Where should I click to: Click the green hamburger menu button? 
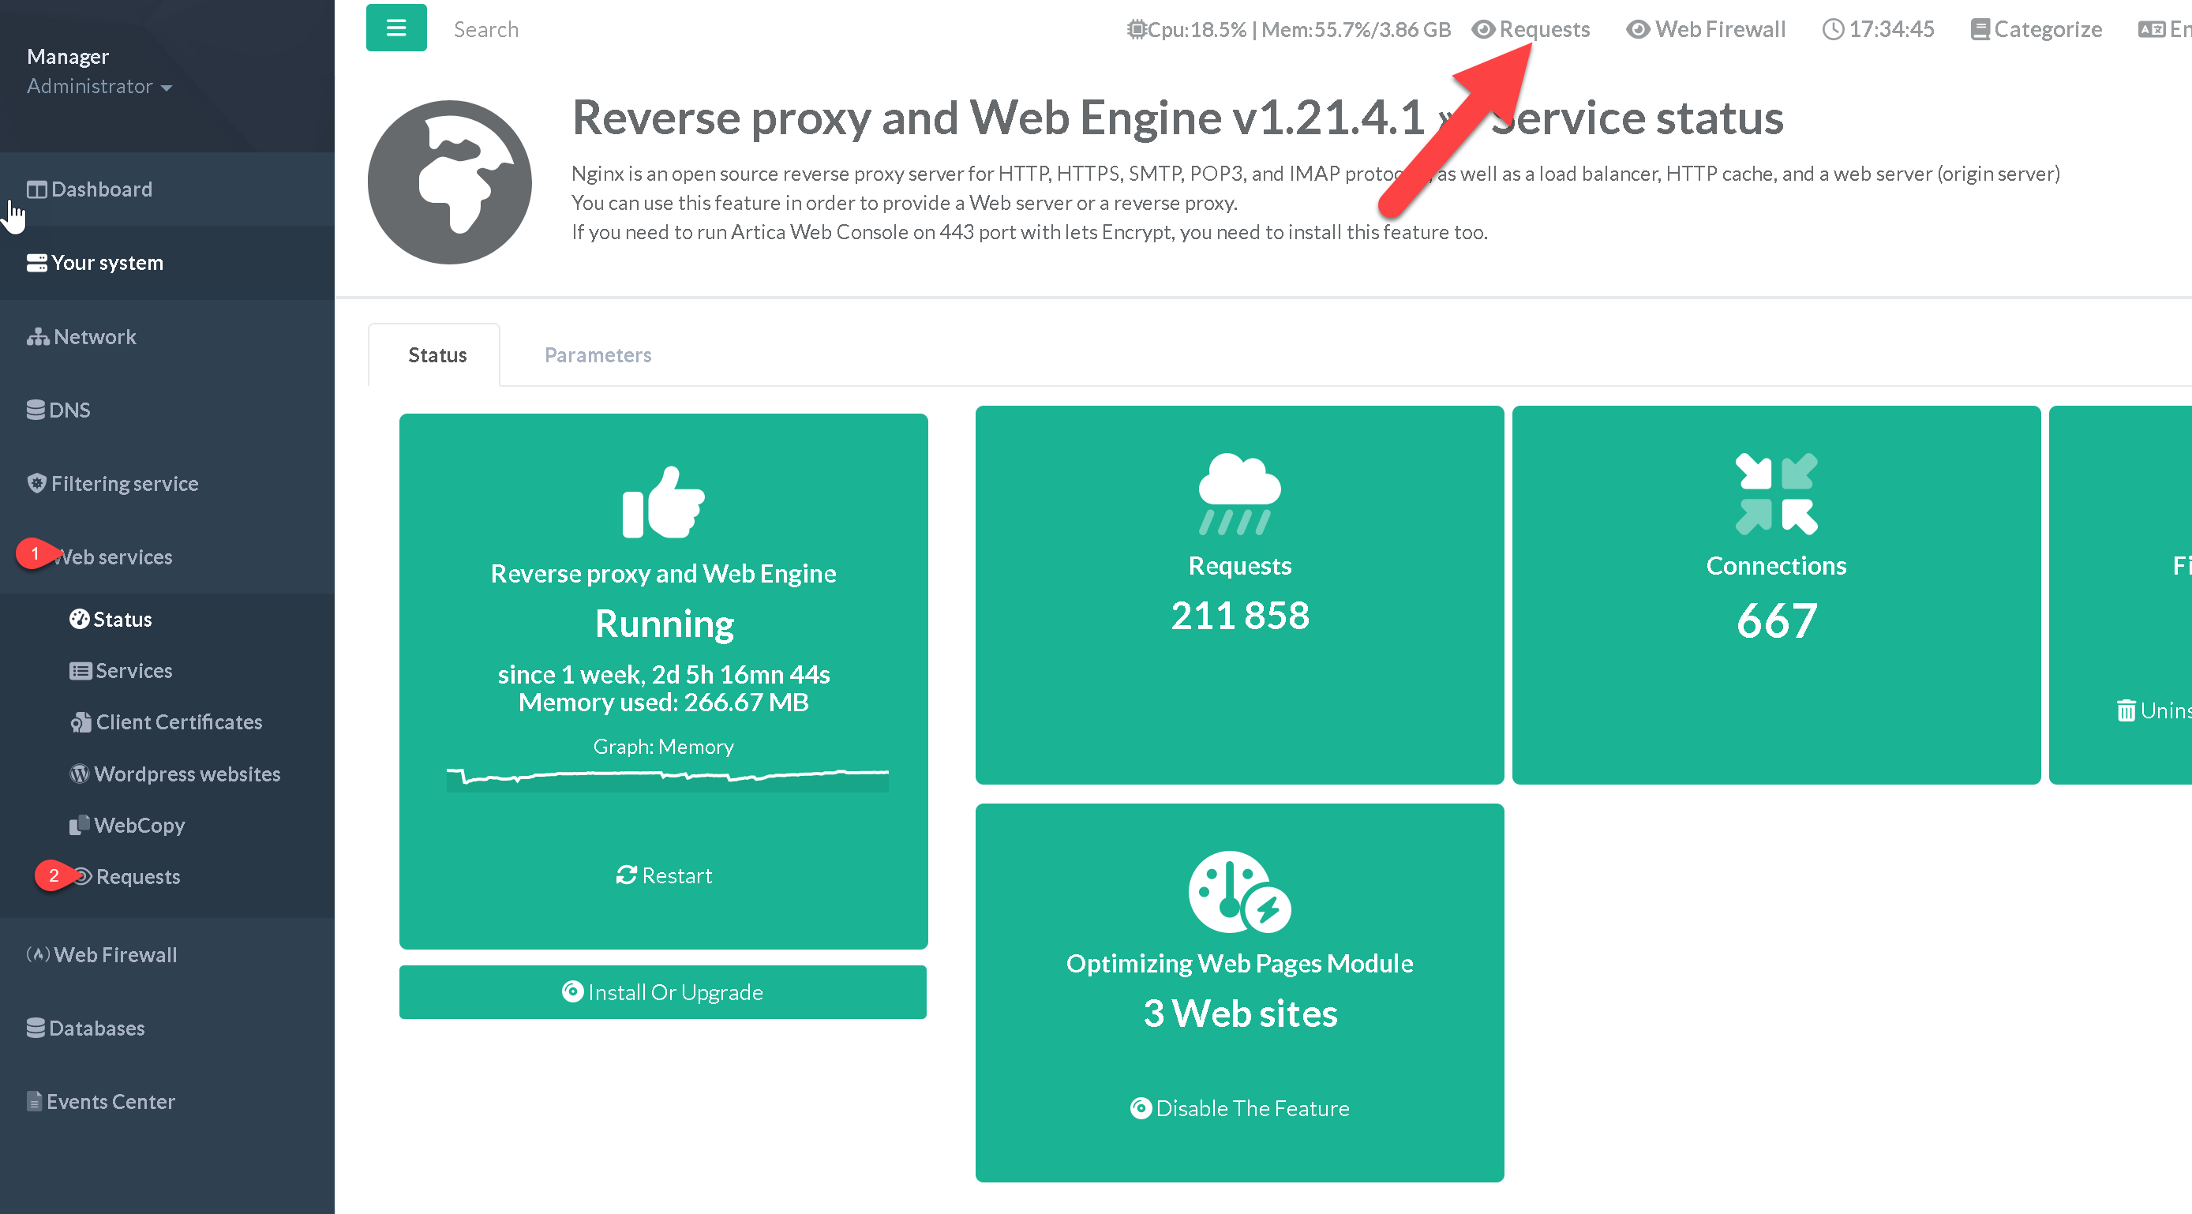tap(395, 28)
